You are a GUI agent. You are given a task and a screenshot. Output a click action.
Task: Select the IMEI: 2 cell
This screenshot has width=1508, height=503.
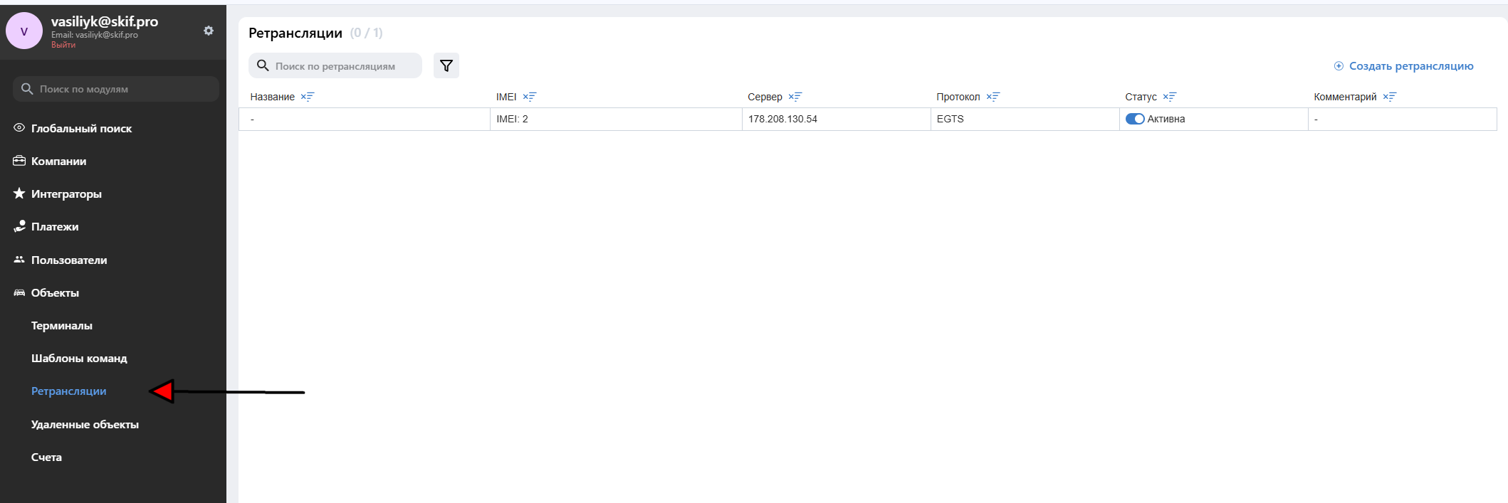(x=616, y=119)
